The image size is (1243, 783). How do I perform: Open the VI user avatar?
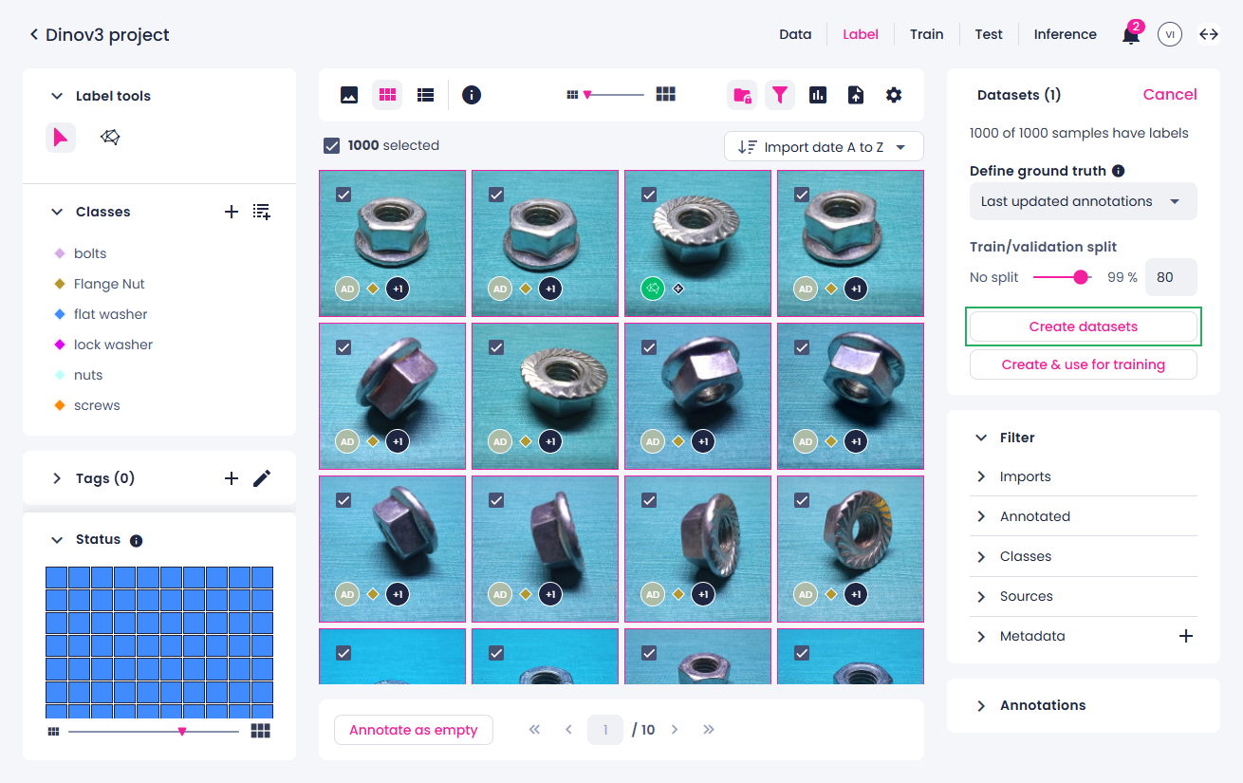(x=1170, y=34)
